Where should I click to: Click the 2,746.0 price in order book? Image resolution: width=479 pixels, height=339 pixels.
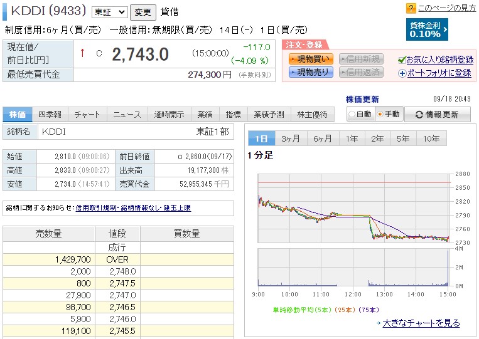coord(122,319)
